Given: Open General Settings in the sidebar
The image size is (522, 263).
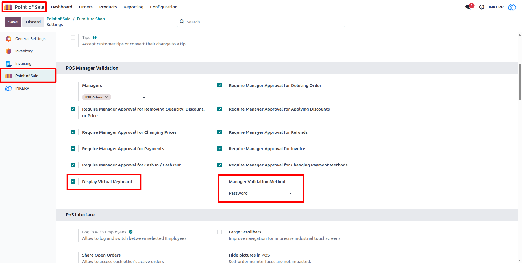Looking at the screenshot, I should pyautogui.click(x=28, y=39).
